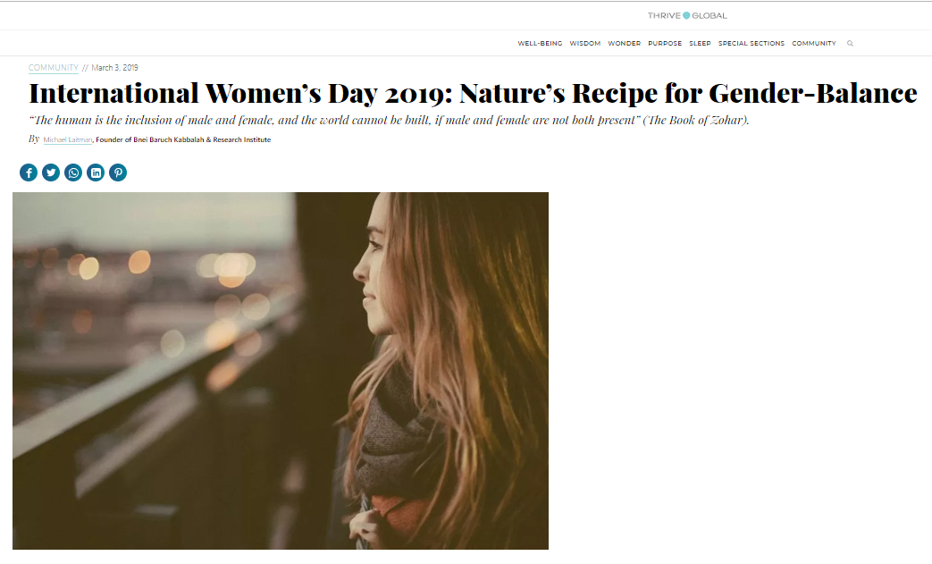Go to the Thrive Global logo homepage
Viewport: 932px width, 564px height.
point(687,15)
